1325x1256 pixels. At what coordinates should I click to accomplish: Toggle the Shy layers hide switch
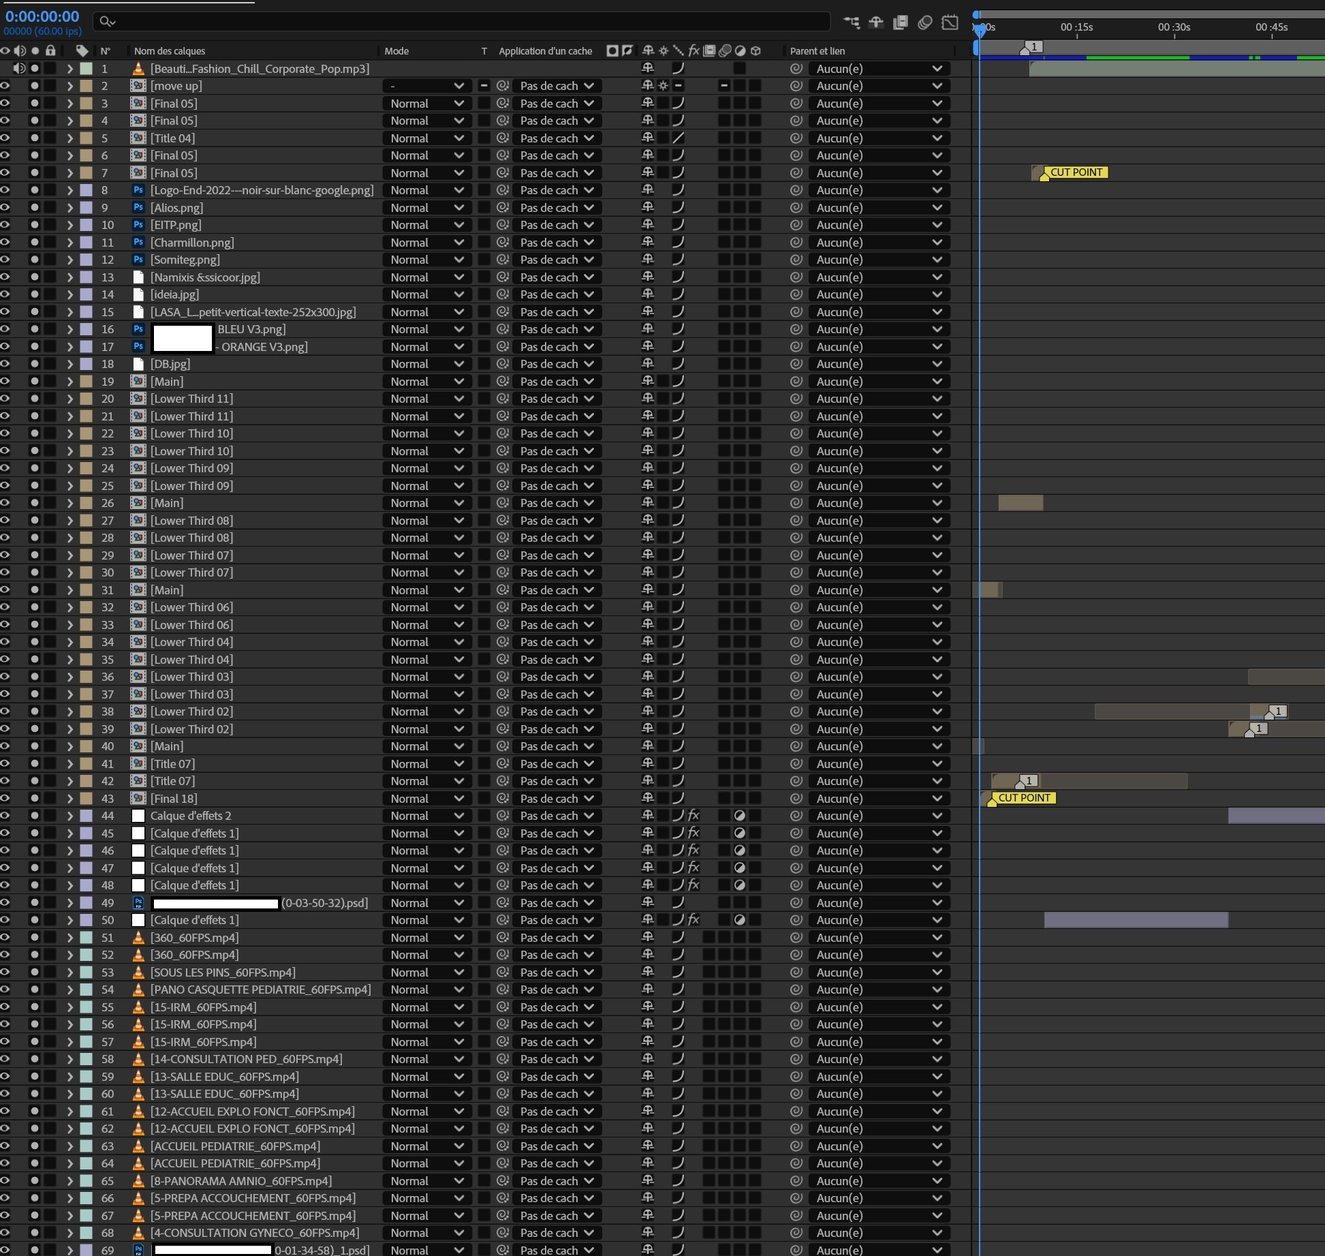pyautogui.click(x=876, y=22)
